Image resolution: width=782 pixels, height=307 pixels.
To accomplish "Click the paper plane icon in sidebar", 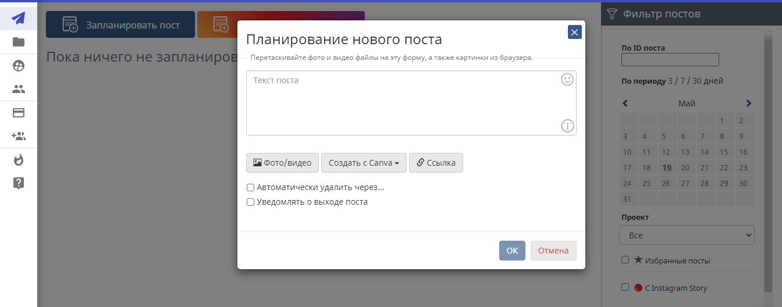I will tap(19, 18).
